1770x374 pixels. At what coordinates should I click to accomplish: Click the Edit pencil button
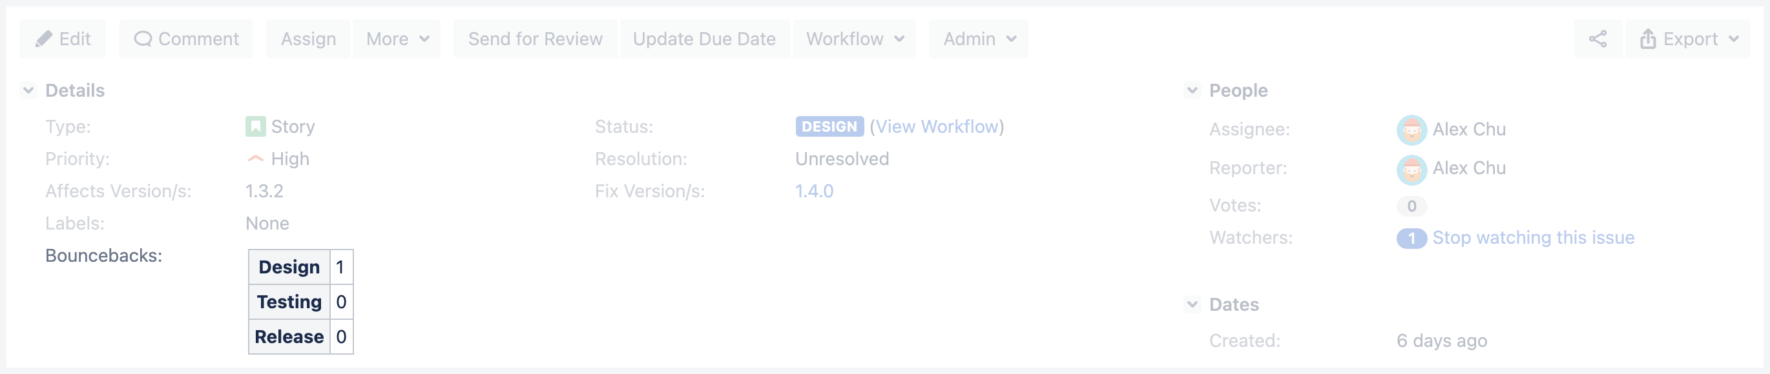[x=63, y=39]
